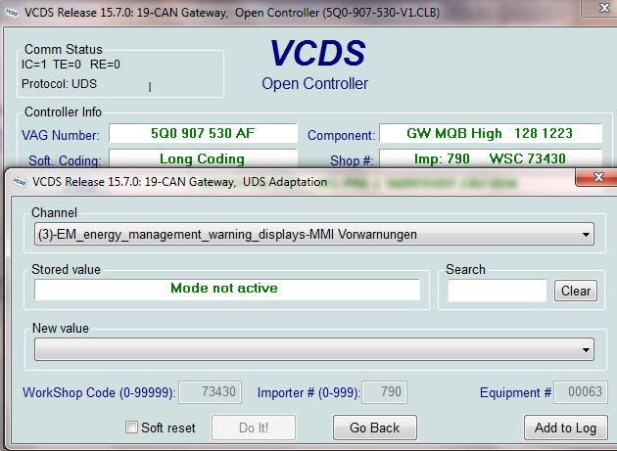Click the 'Soft. Coding:' label

click(65, 160)
